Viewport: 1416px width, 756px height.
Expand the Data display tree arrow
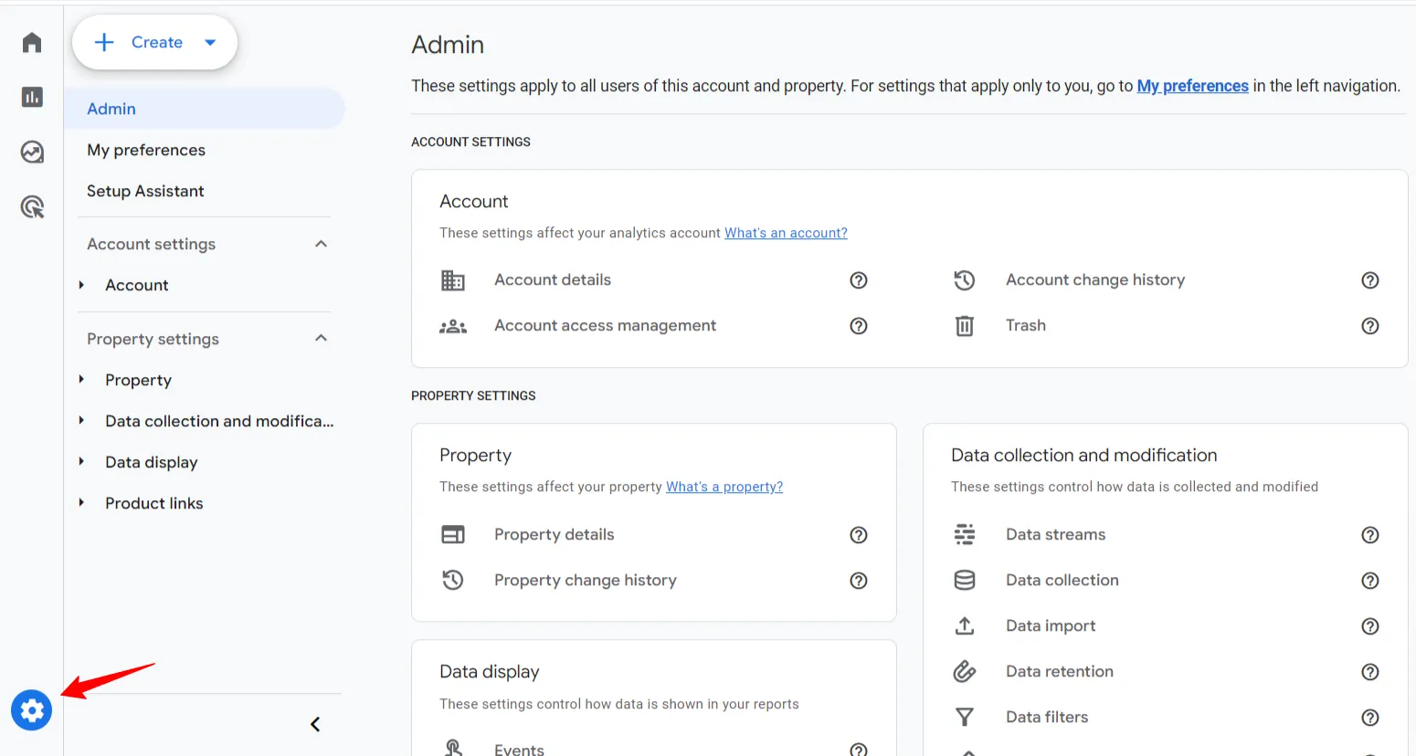click(81, 462)
